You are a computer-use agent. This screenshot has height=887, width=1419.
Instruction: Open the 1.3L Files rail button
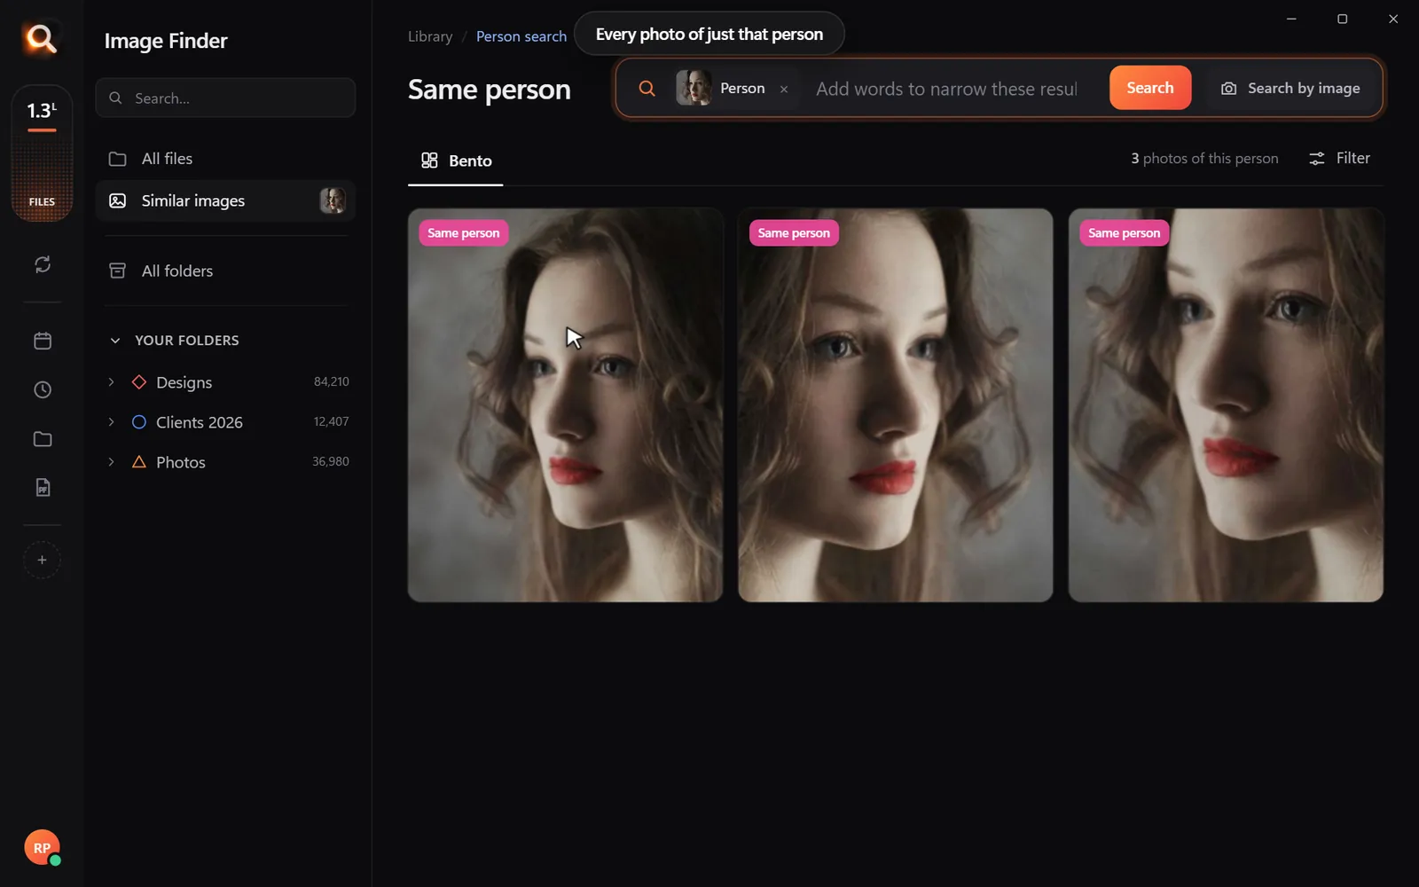(42, 153)
